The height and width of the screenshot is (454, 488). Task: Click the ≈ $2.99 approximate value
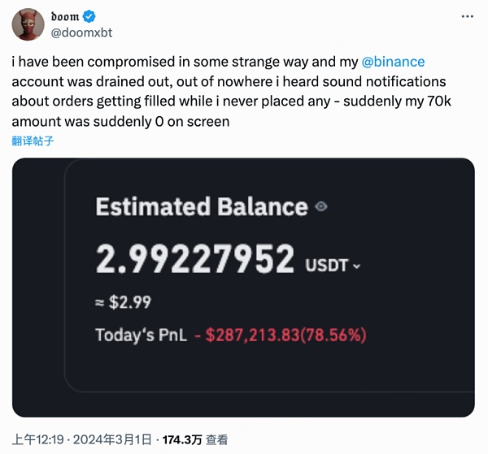(x=123, y=303)
